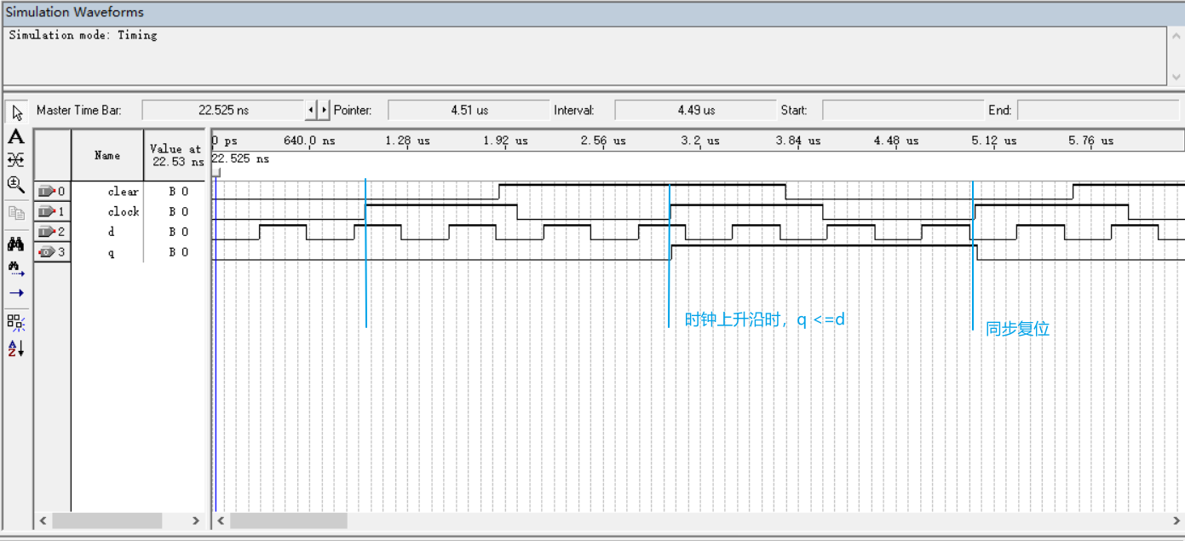1185x541 pixels.
Task: Click the Master Time Bar label
Action: click(79, 111)
